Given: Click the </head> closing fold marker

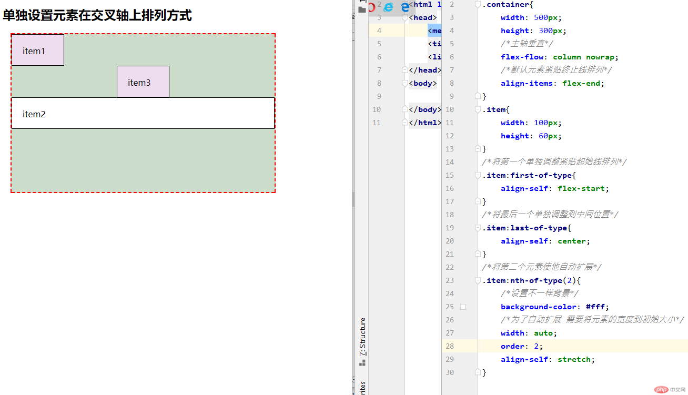Looking at the screenshot, I should tap(404, 70).
